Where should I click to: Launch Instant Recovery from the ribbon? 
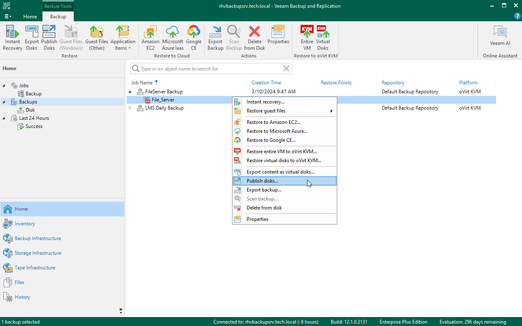point(13,38)
